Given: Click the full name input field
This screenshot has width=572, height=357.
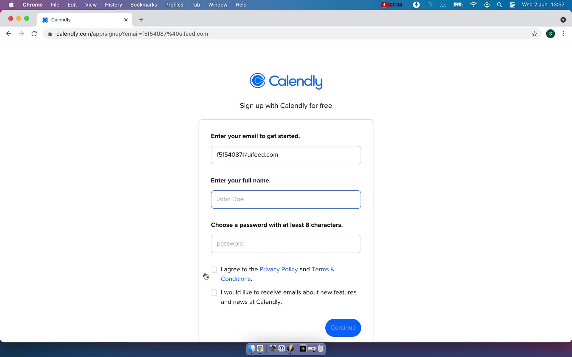Looking at the screenshot, I should (286, 199).
